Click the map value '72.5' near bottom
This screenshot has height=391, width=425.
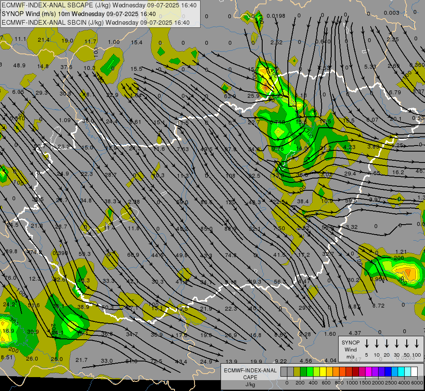click(156, 361)
